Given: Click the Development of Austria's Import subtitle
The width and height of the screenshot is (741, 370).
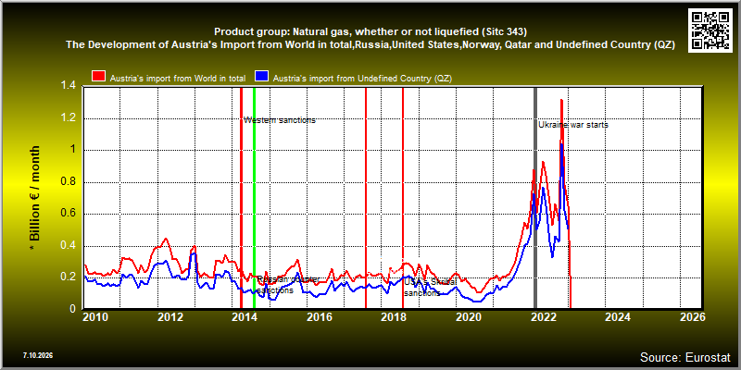Looking at the screenshot, I should pyautogui.click(x=370, y=45).
